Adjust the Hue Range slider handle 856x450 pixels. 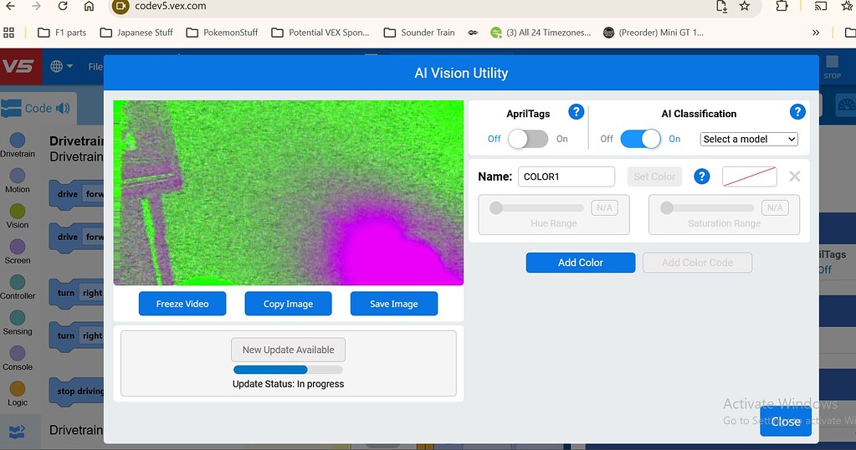(x=495, y=207)
